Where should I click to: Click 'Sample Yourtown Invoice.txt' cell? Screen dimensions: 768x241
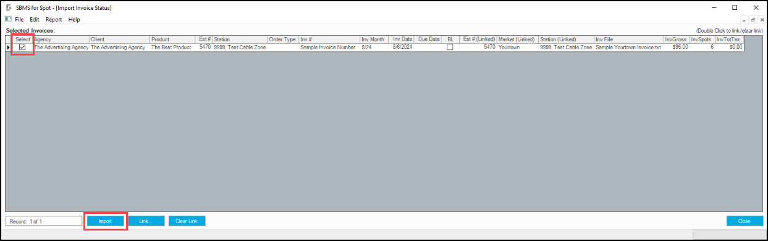click(628, 47)
